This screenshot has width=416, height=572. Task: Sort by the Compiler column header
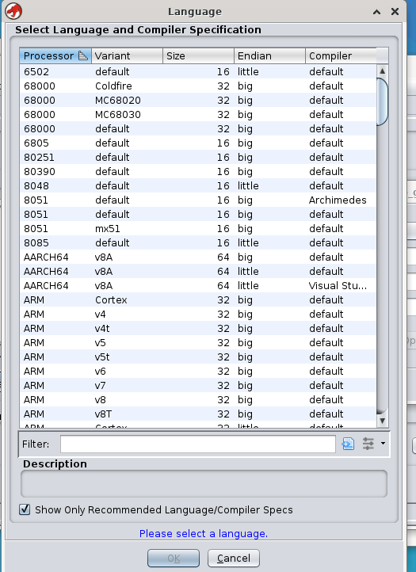click(341, 55)
